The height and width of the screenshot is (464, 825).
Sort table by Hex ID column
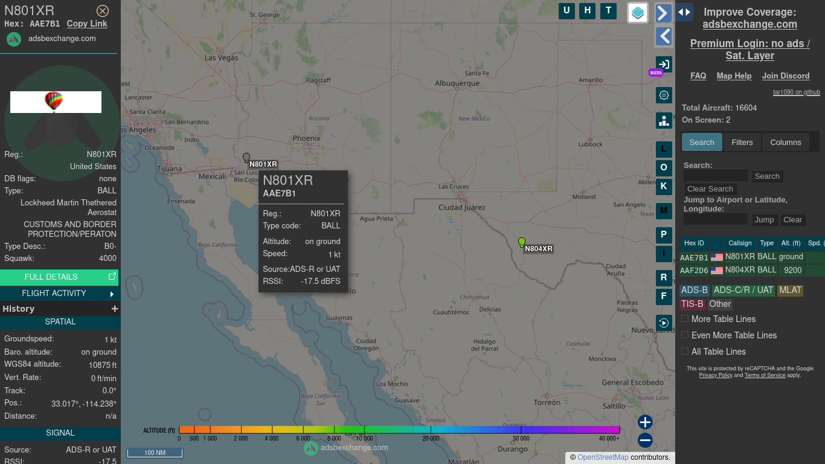click(694, 243)
